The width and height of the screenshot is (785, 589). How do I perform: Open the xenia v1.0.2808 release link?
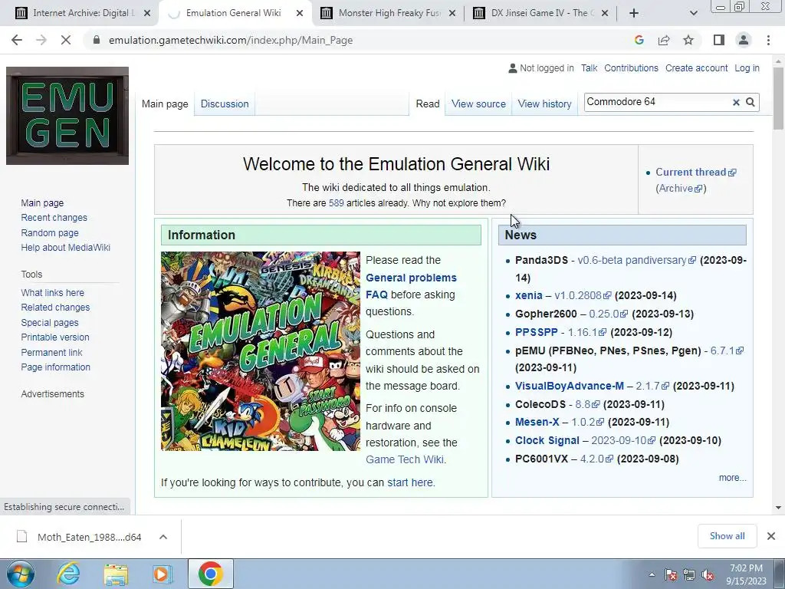(583, 295)
